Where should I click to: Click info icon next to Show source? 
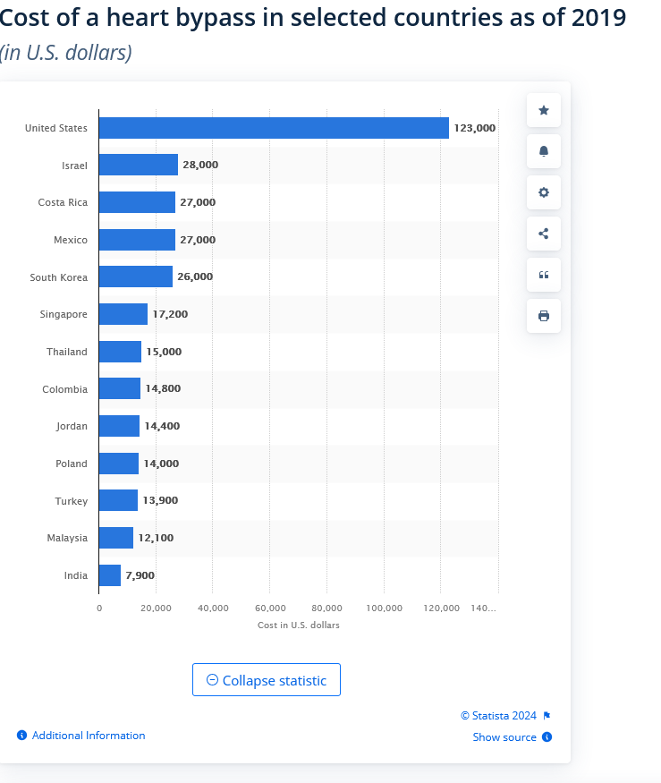click(547, 737)
